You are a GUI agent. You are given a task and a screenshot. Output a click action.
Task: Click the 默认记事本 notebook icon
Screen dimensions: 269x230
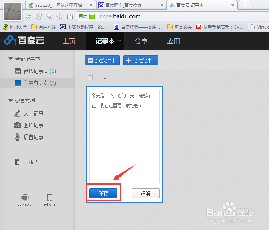[x=18, y=71]
